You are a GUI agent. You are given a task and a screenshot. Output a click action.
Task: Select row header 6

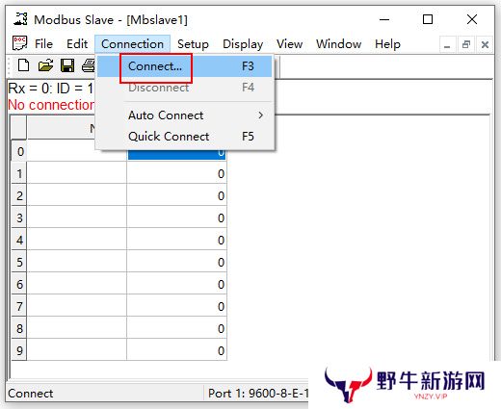point(19,284)
